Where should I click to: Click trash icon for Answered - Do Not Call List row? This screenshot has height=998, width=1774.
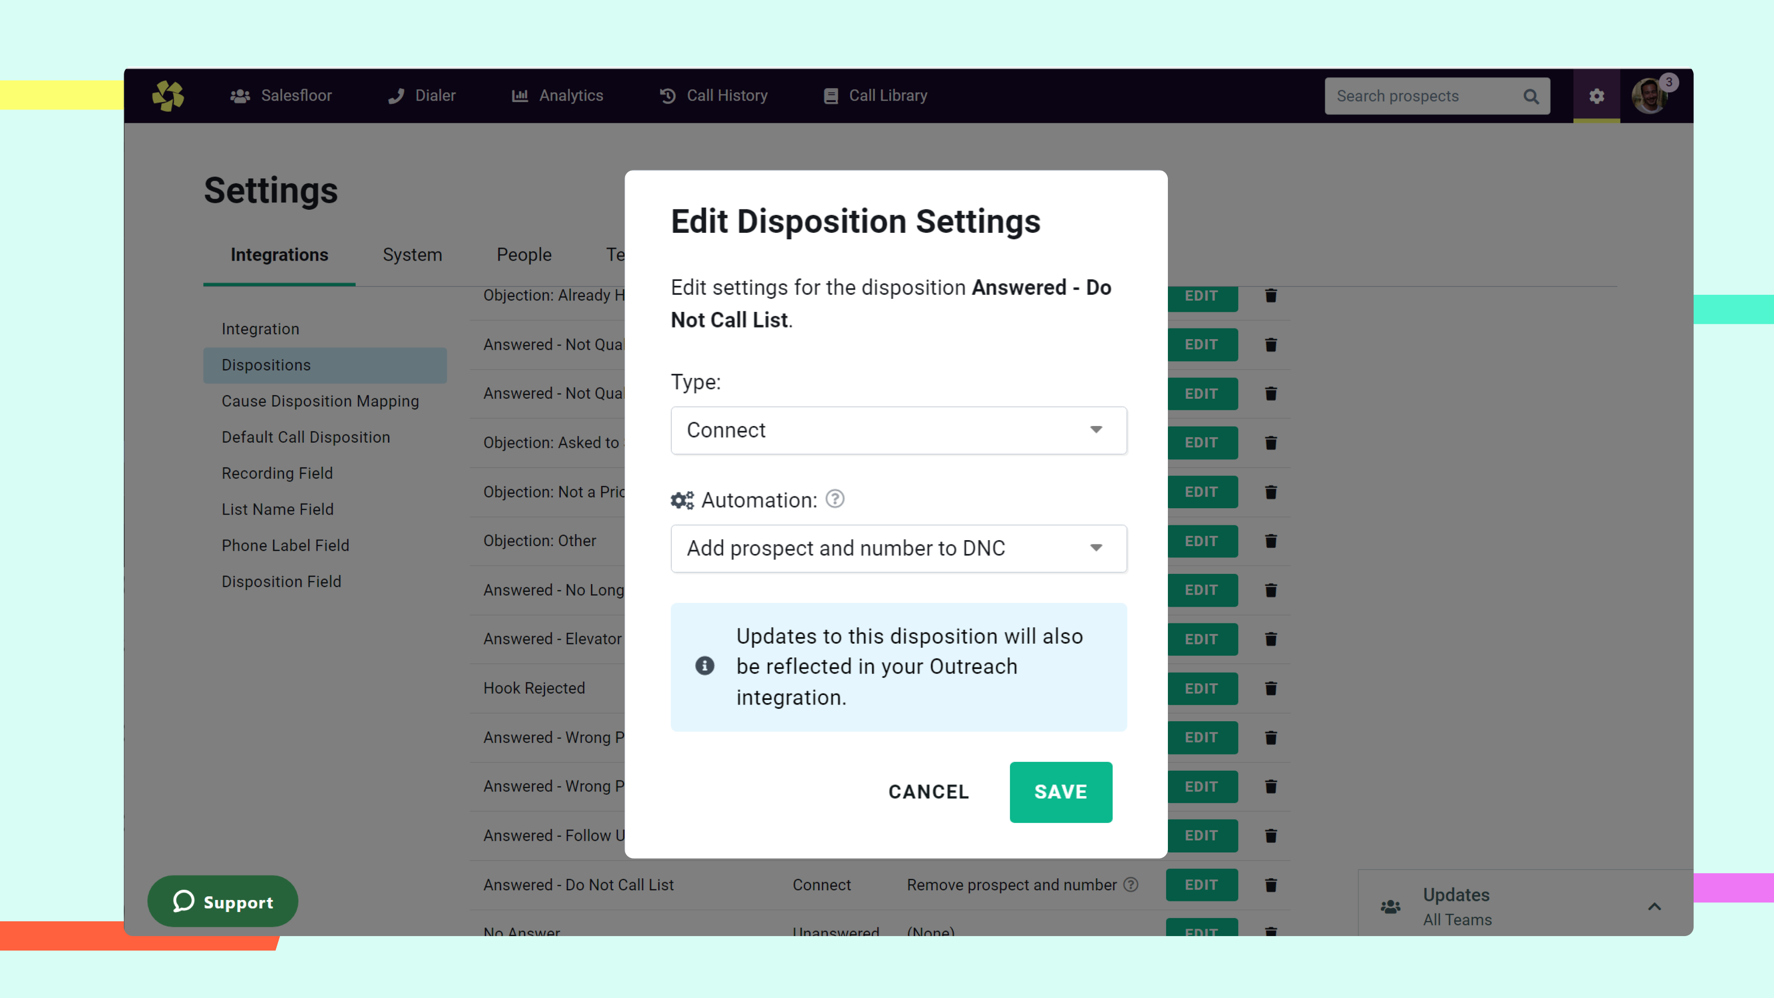1270,884
